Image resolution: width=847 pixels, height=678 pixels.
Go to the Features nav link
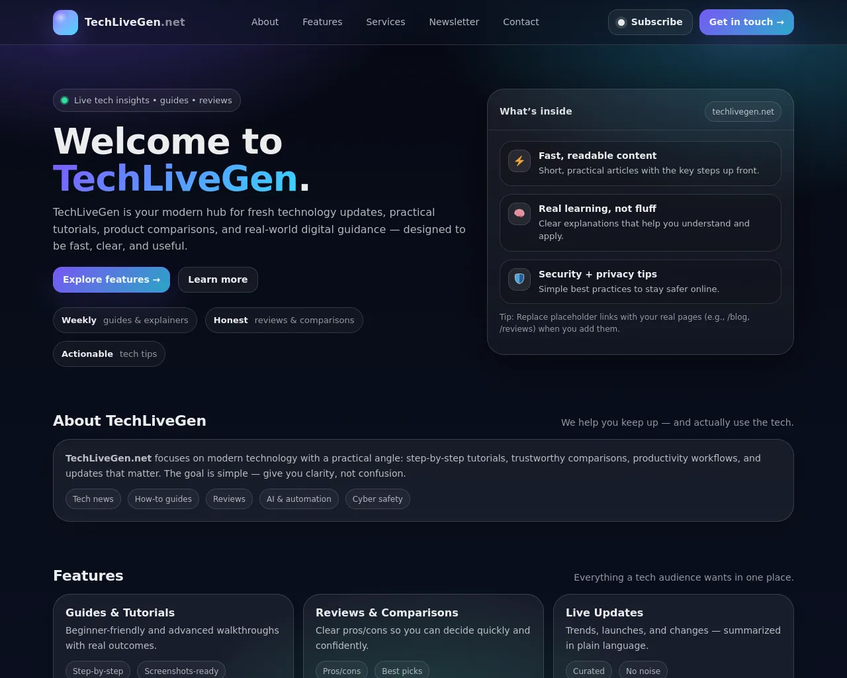point(322,22)
